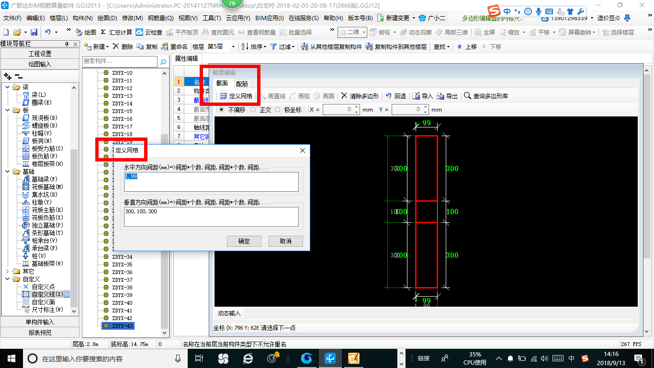
Task: Click the 绘图输入 panel button
Action: pos(40,64)
